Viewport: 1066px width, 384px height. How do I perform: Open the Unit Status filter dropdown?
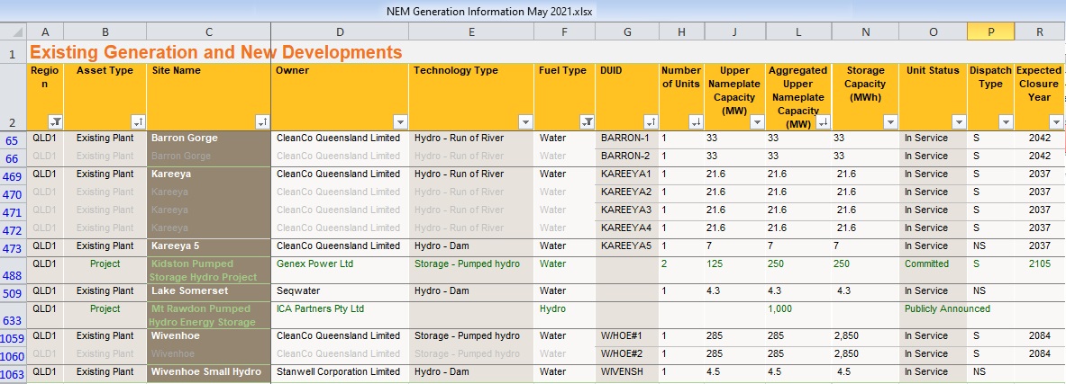959,122
